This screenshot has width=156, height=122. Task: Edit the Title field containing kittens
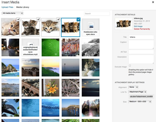[141, 37]
